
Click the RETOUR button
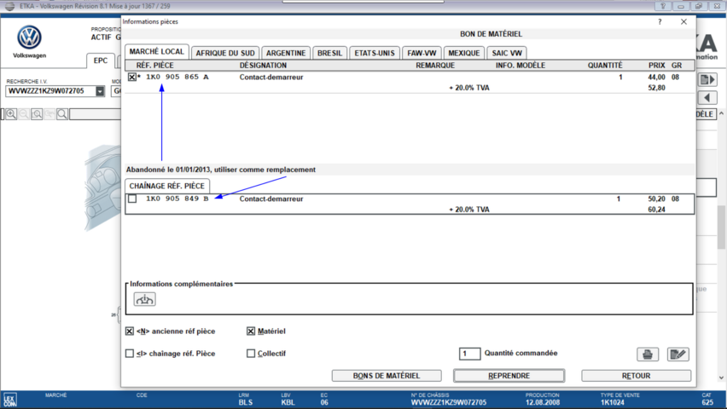click(637, 376)
